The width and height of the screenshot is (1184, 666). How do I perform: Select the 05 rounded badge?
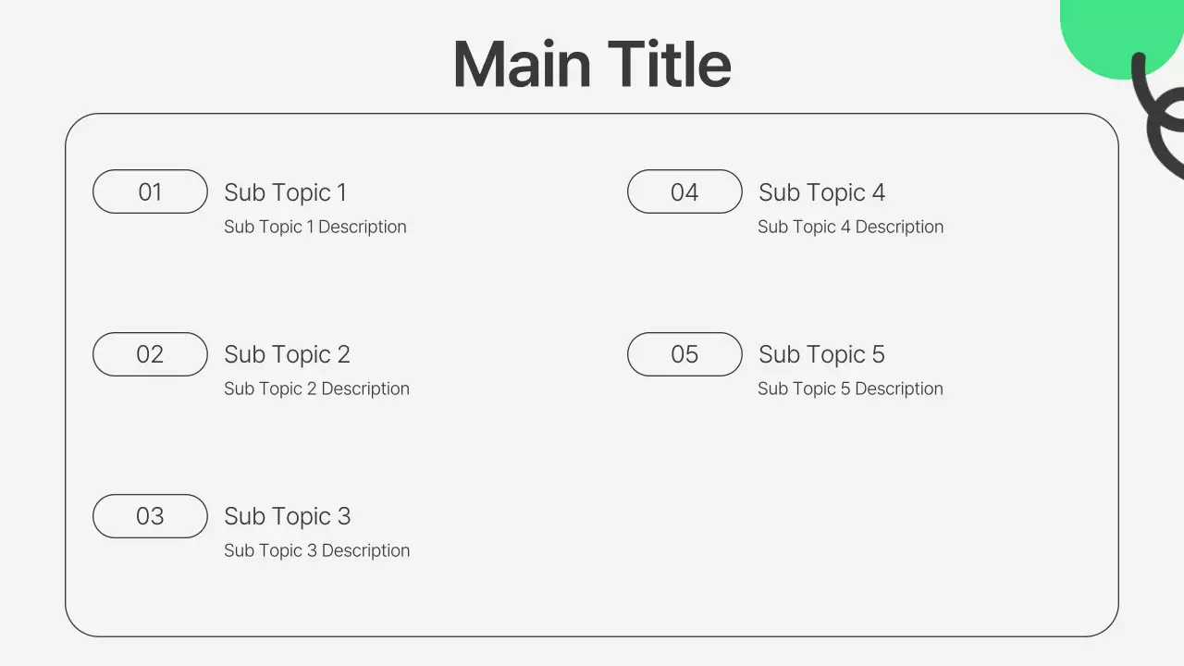pyautogui.click(x=684, y=354)
